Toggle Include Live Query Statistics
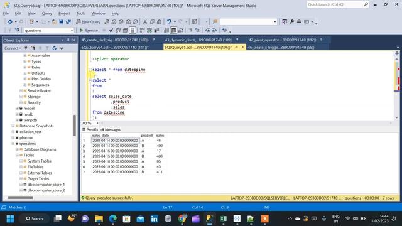The width and height of the screenshot is (402, 226). click(x=149, y=30)
